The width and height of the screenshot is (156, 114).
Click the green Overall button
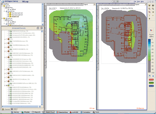click(x=151, y=83)
